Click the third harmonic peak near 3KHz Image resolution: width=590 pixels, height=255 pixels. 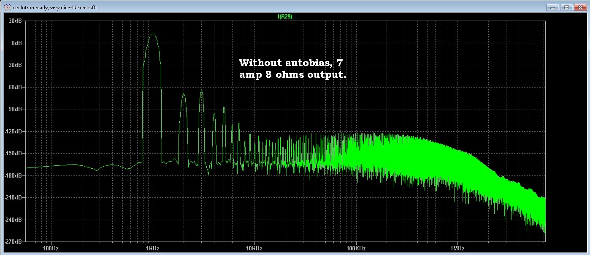(x=202, y=90)
